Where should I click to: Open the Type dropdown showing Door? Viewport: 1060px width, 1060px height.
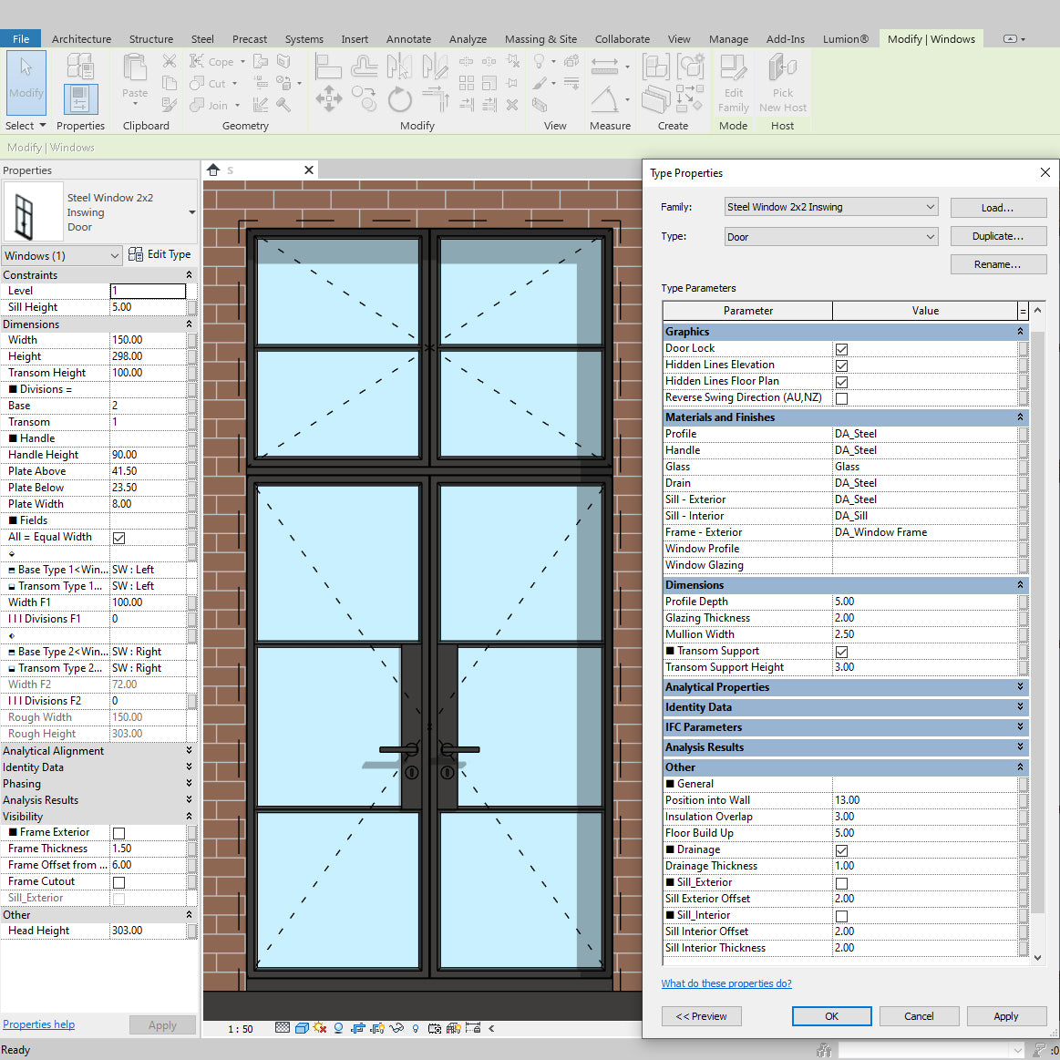931,236
